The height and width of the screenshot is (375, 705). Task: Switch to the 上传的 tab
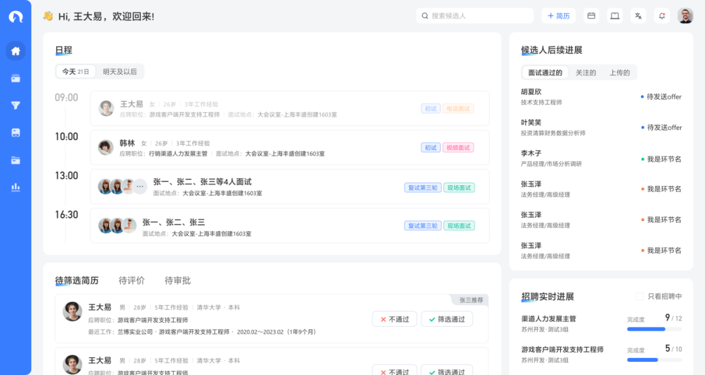(x=619, y=73)
